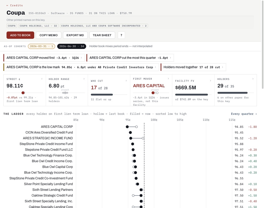Switch to the 2026-03-31 cohort

point(42,46)
